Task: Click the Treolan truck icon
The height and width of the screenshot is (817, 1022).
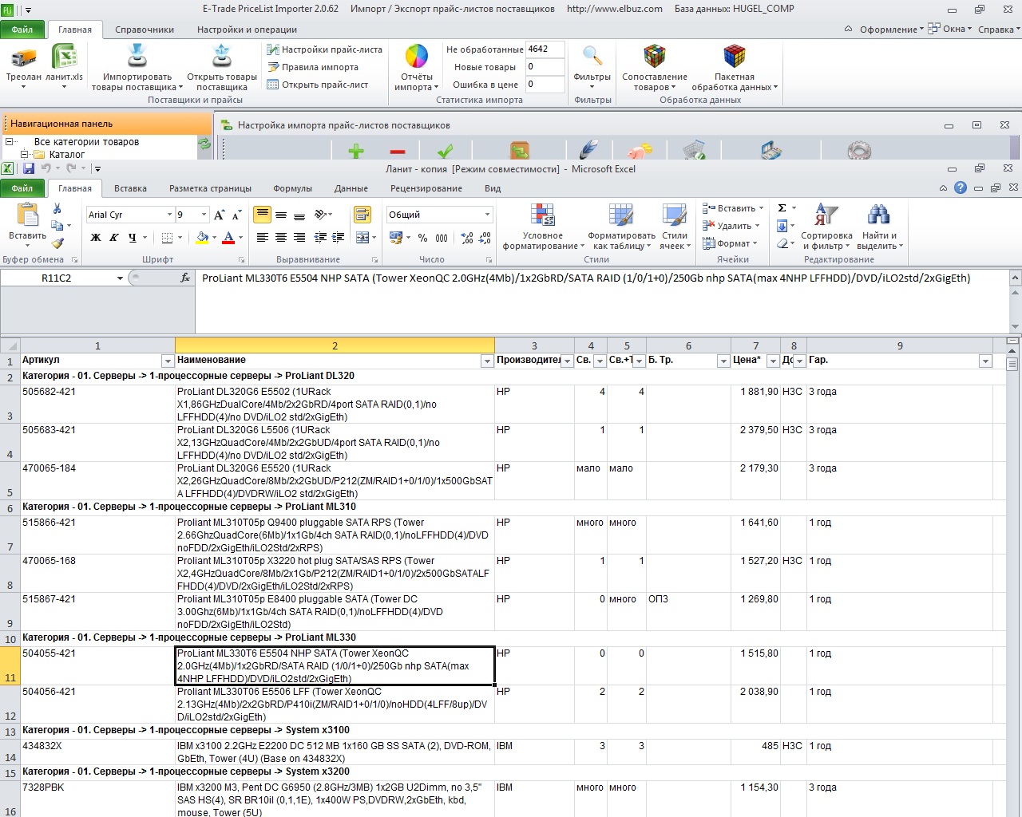Action: coord(23,57)
